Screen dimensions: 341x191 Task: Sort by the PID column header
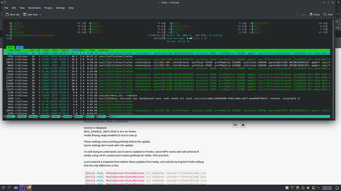[x=11, y=50]
